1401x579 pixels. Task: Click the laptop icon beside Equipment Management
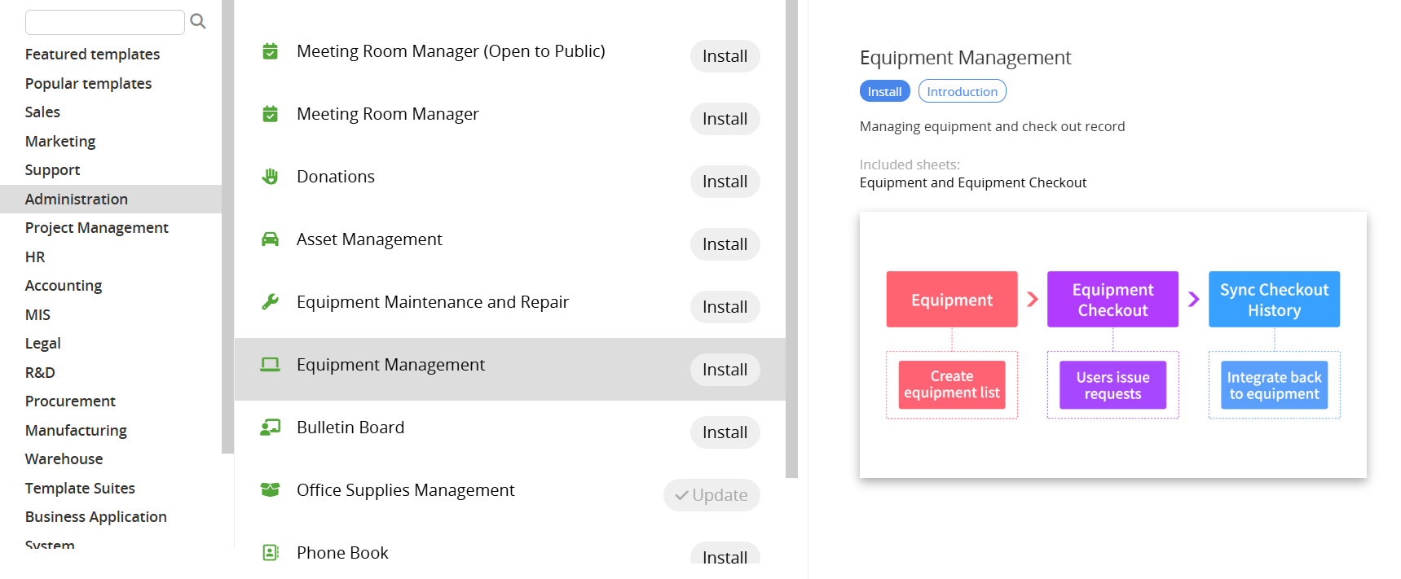coord(270,365)
